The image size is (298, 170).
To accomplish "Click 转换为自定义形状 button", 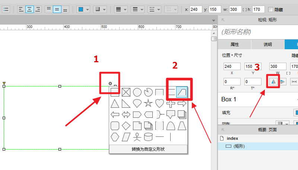I will coord(148,149).
